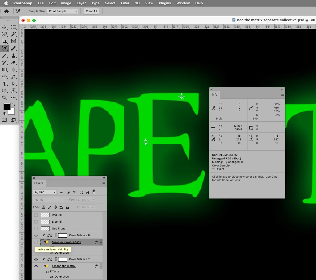
Task: Select the Pen tool
Action: [x=13, y=77]
